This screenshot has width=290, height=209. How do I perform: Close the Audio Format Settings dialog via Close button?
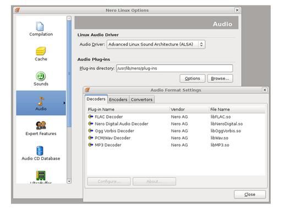pyautogui.click(x=250, y=195)
